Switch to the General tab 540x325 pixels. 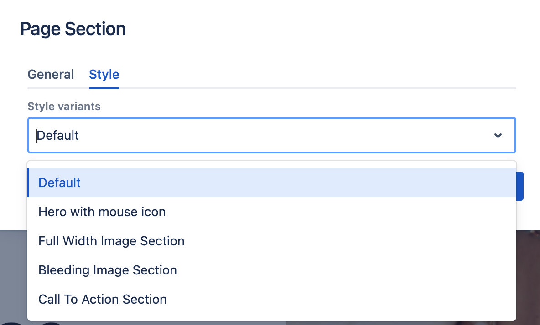[51, 75]
